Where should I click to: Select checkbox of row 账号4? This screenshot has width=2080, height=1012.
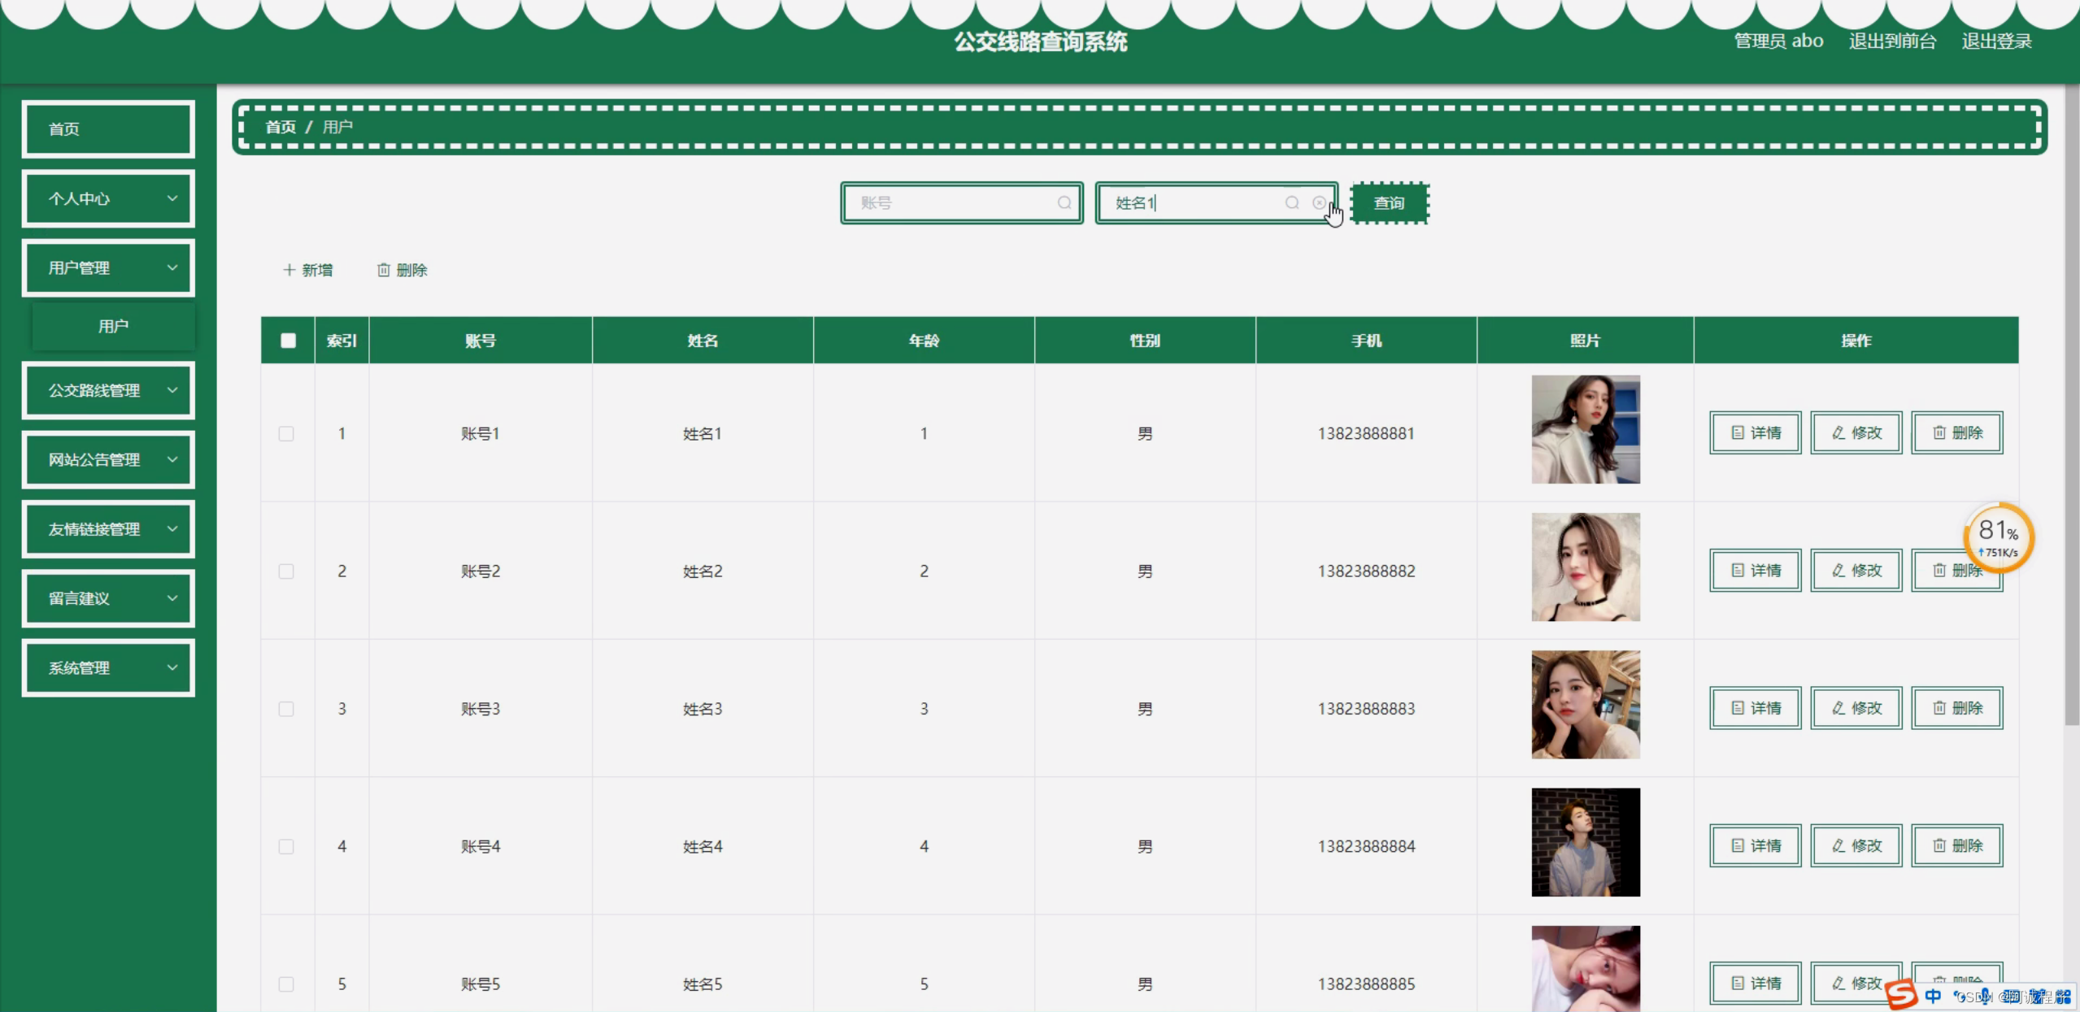[286, 847]
